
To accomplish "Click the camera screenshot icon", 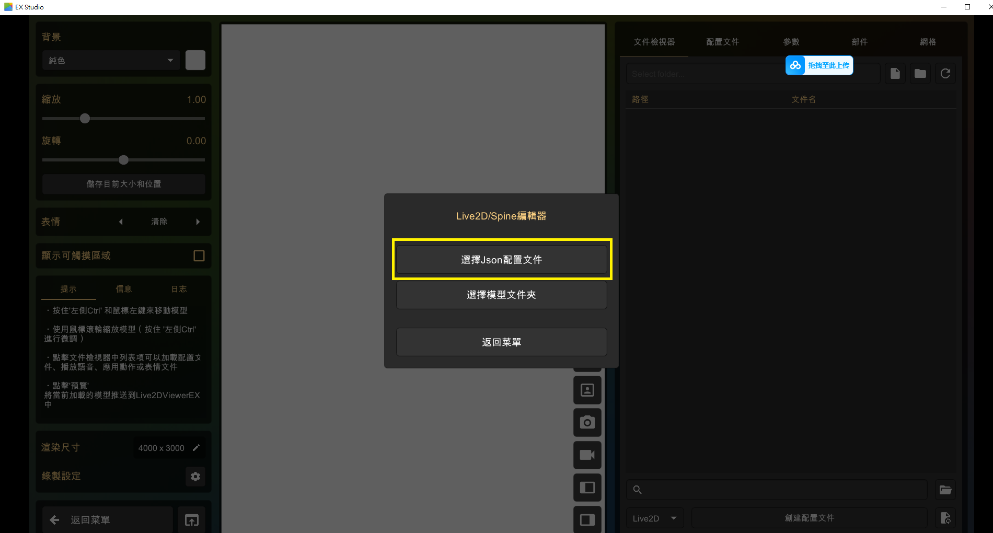I will 587,422.
